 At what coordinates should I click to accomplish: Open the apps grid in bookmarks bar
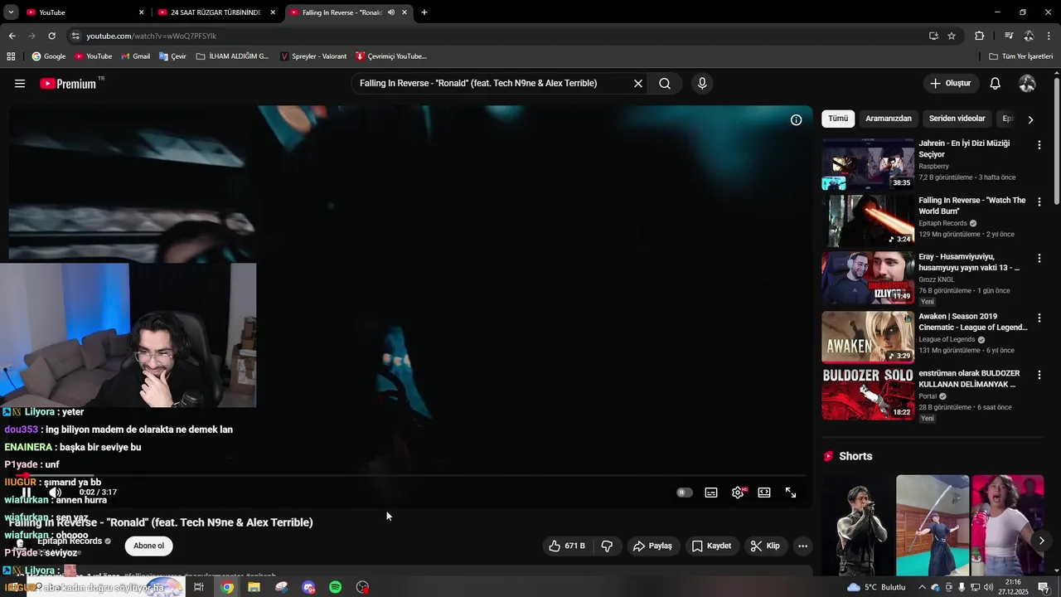(11, 56)
